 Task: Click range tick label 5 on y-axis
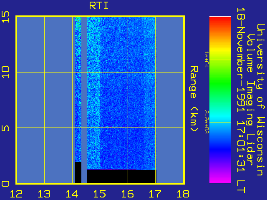pos(5,128)
